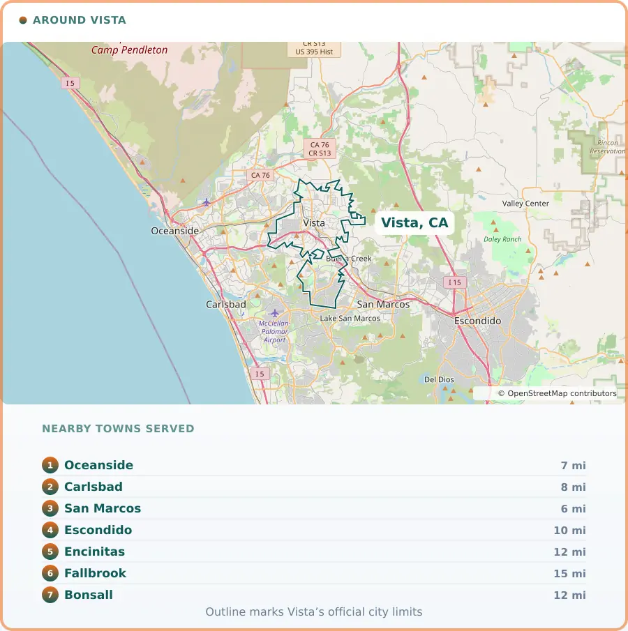
Task: Click the Daley Ranch map label
Action: [x=502, y=239]
